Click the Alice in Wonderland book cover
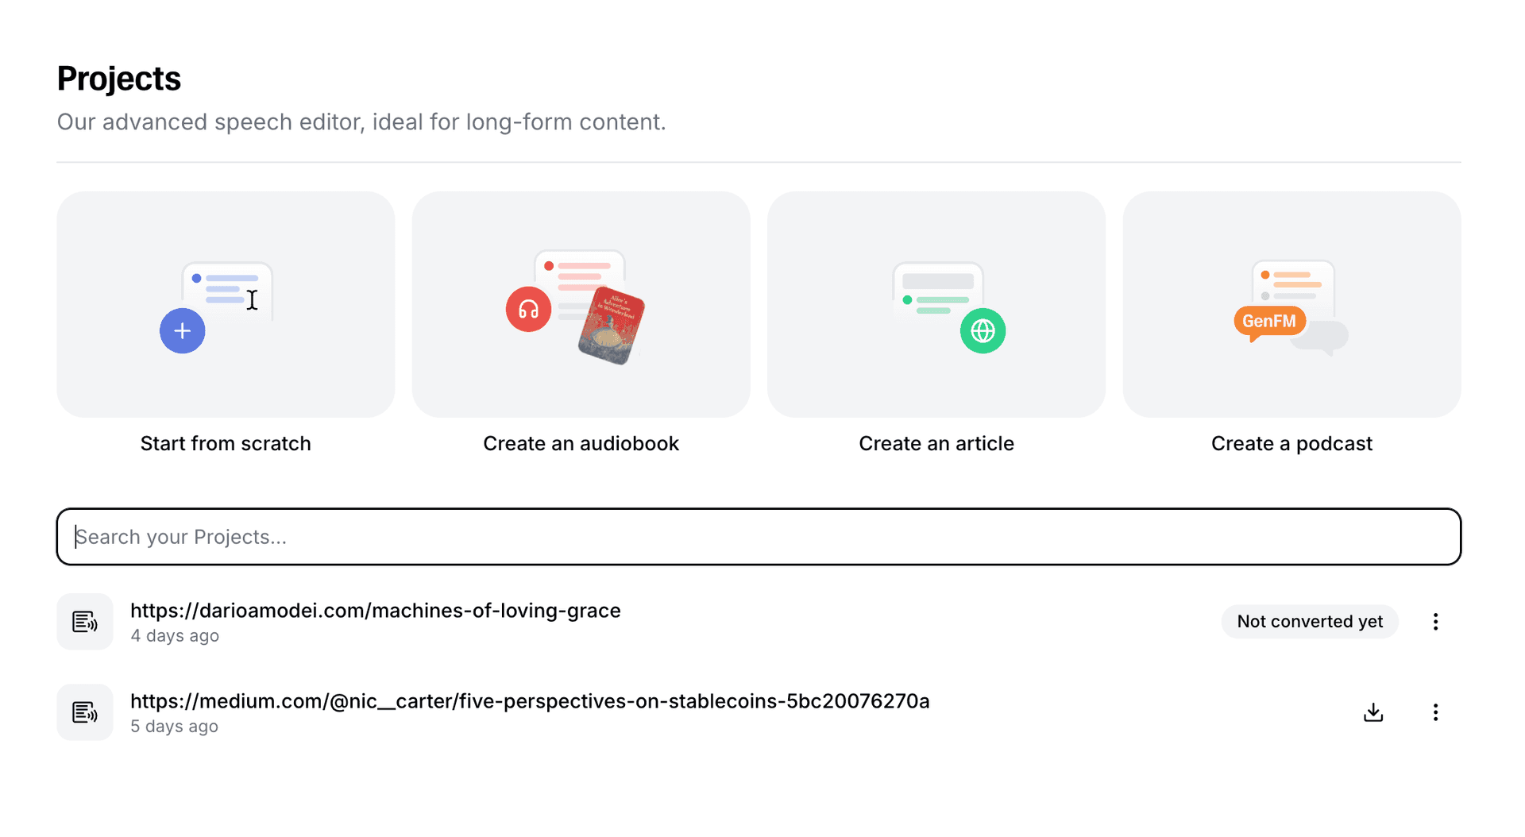1525x837 pixels. (611, 326)
